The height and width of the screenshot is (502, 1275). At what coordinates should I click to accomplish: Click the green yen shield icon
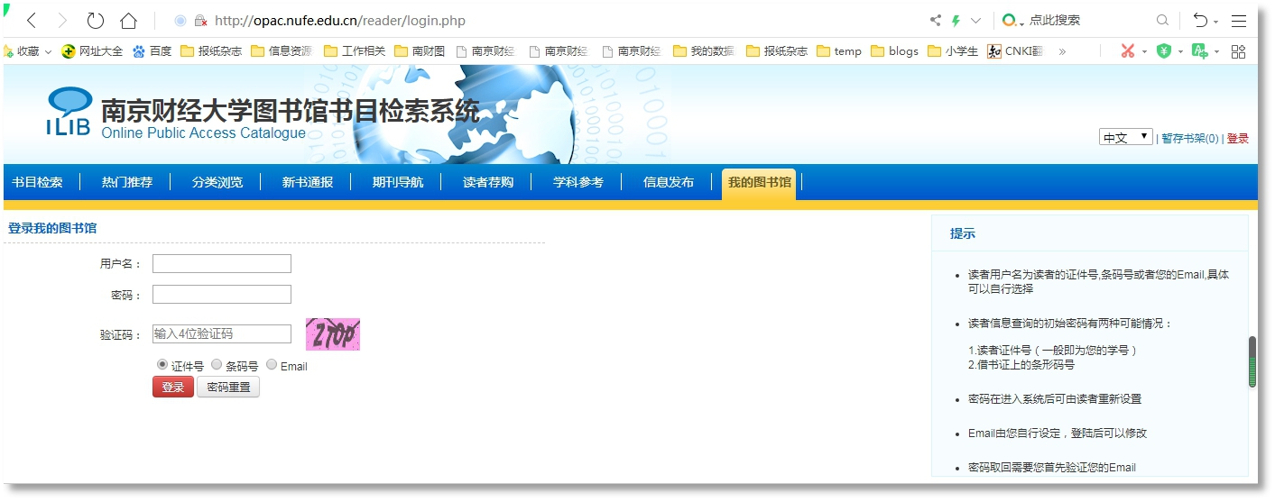1164,51
